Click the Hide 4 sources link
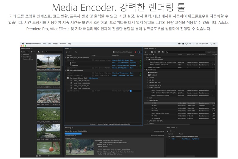The image size is (238, 159). 93,78
